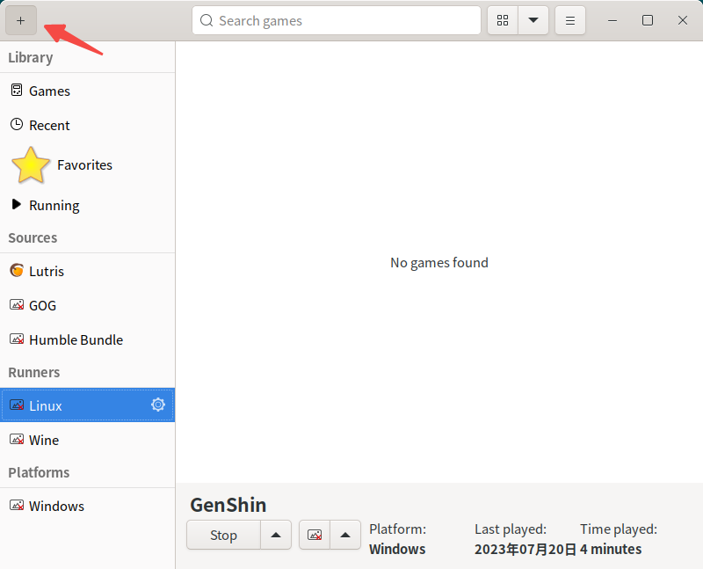
Task: Click the Last played date value
Action: point(525,549)
